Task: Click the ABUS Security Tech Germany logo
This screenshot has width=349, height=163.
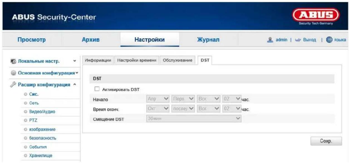Action: click(316, 16)
